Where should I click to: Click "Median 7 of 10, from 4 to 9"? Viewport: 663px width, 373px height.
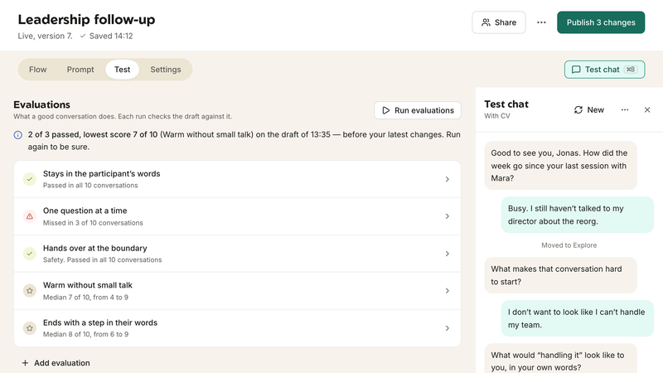coord(85,298)
